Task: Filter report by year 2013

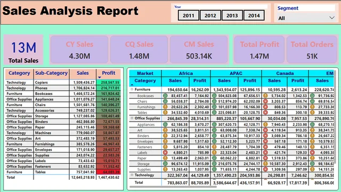Action: (x=232, y=15)
